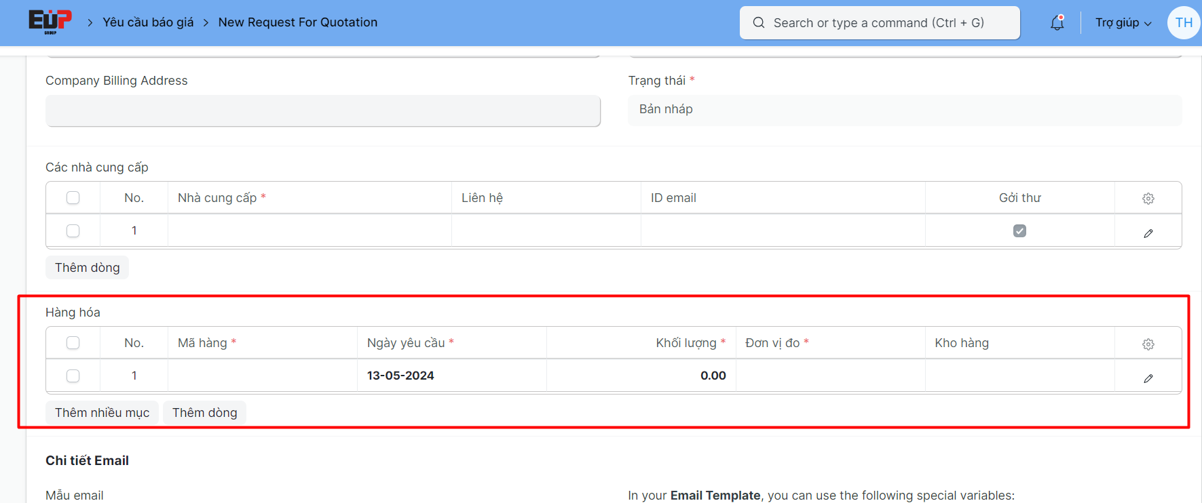Open Hàng hóa table settings gear
The height and width of the screenshot is (503, 1202).
point(1148,344)
